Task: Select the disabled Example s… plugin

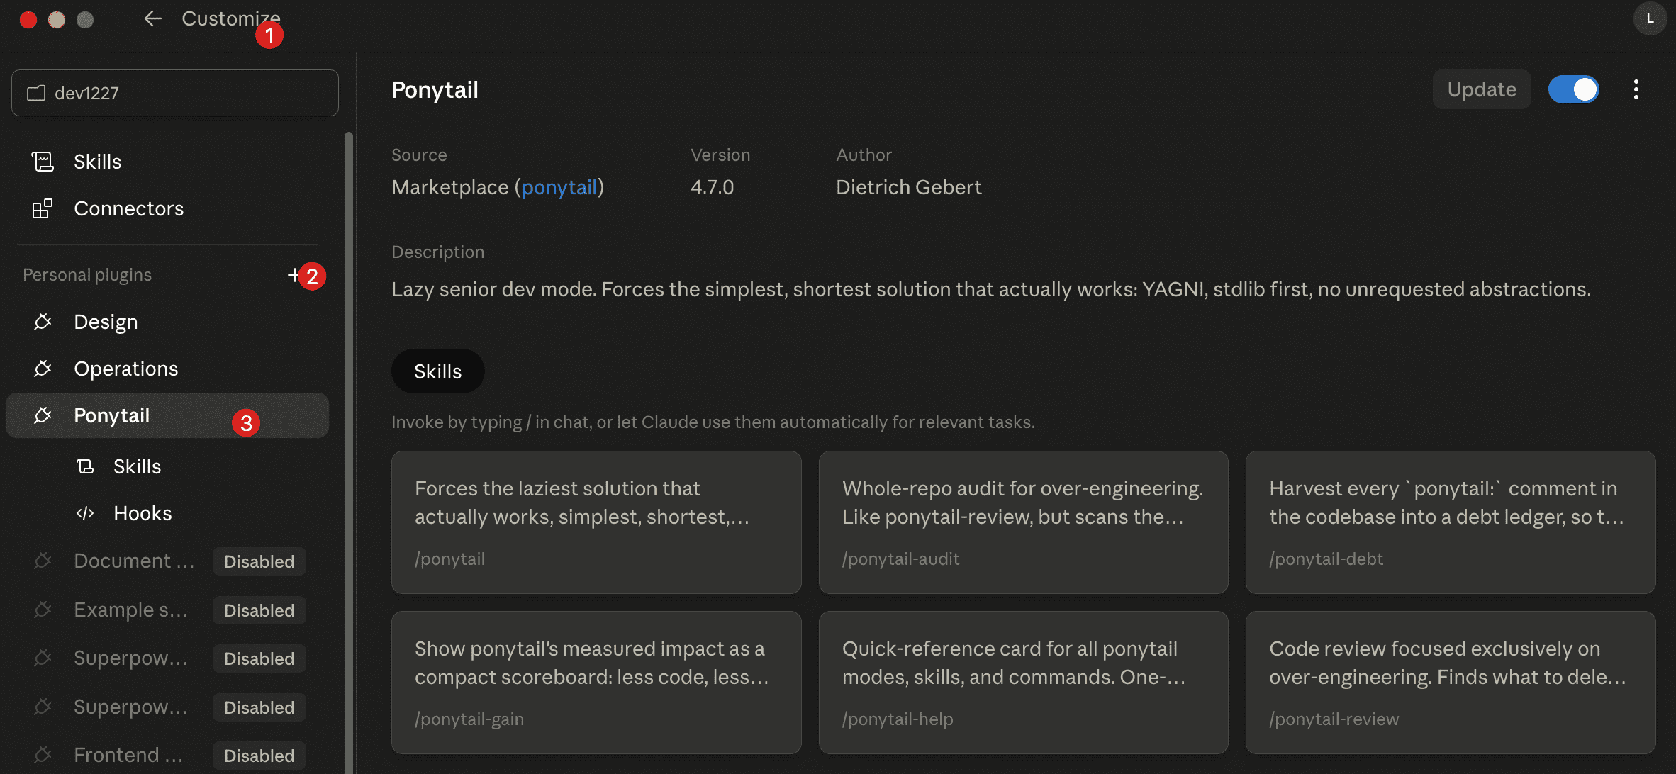Action: coord(130,610)
